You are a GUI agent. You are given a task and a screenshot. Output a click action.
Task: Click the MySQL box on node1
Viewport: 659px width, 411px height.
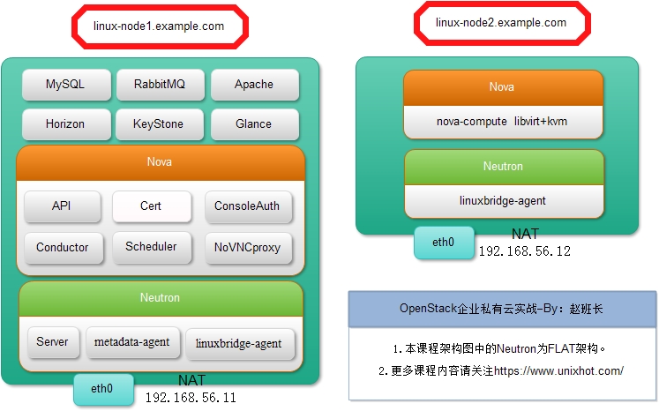pos(66,85)
